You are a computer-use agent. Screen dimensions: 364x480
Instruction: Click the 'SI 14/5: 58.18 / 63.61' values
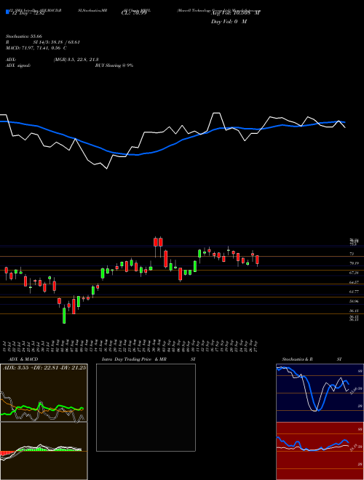(x=56, y=42)
